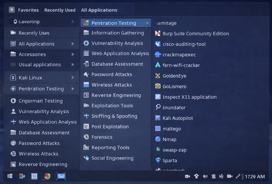Image resolution: width=272 pixels, height=184 pixels.
Task: Click the GoldenEye icon
Action: 158,76
